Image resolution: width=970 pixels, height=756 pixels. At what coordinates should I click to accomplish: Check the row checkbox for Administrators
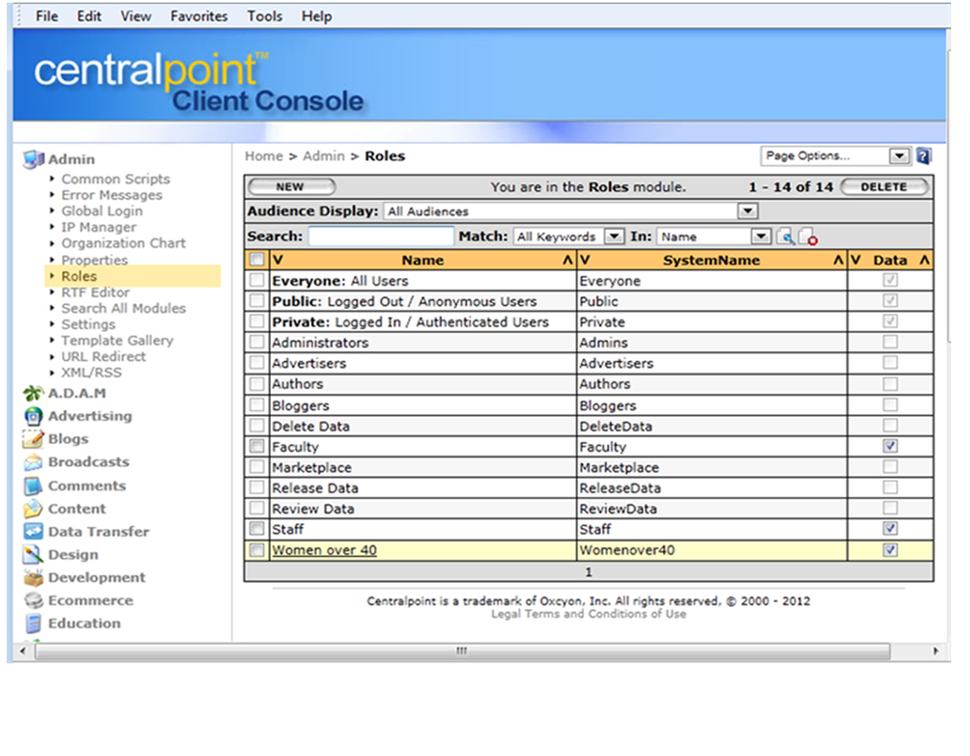[x=257, y=342]
